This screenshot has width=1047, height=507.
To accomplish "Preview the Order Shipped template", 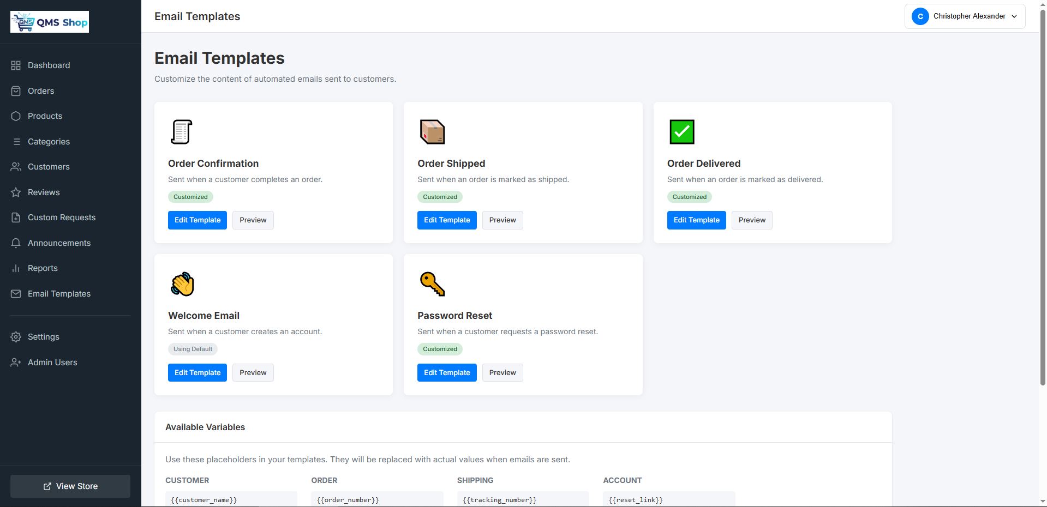I will coord(502,220).
